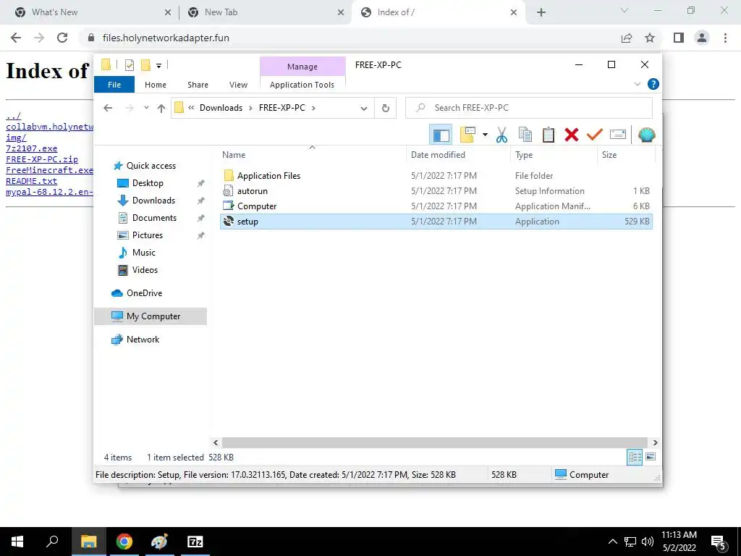This screenshot has width=741, height=556.
Task: Open Desktop in the navigation pane
Action: 148,183
